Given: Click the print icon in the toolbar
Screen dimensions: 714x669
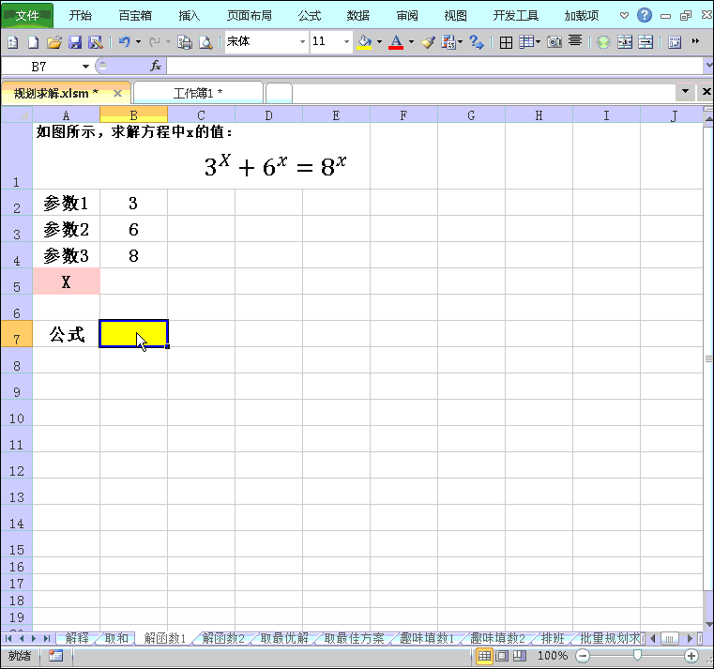Looking at the screenshot, I should [185, 42].
